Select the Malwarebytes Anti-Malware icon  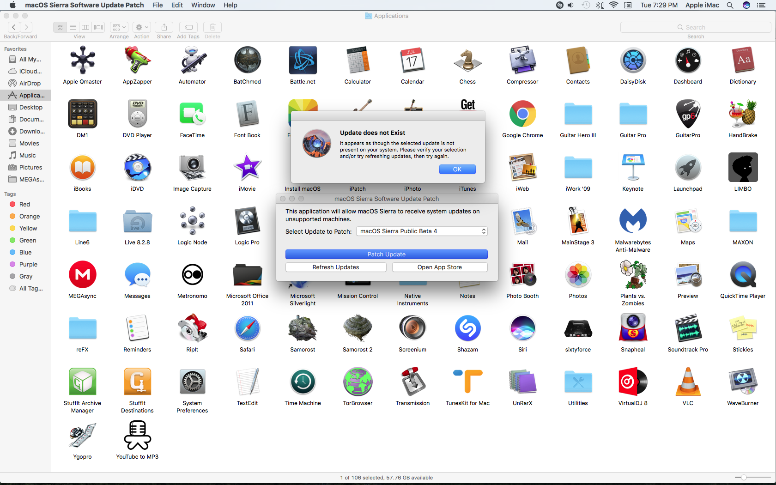pos(633,221)
